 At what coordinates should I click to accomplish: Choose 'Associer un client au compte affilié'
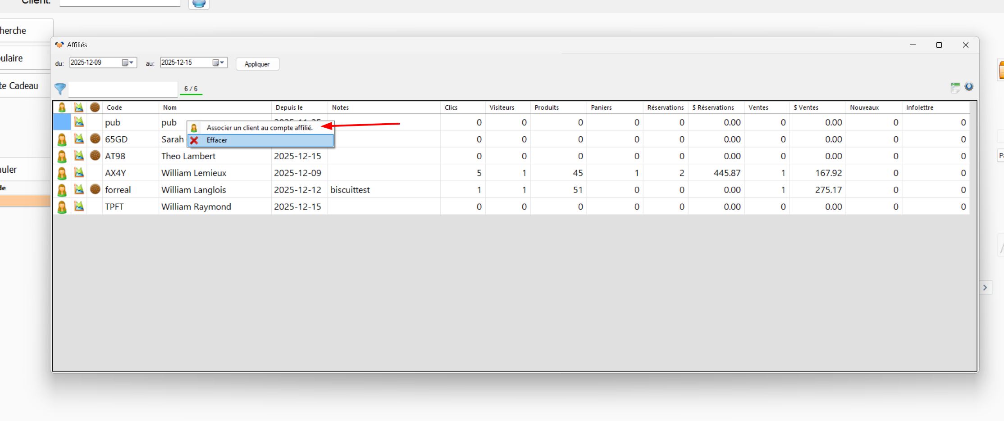(260, 128)
